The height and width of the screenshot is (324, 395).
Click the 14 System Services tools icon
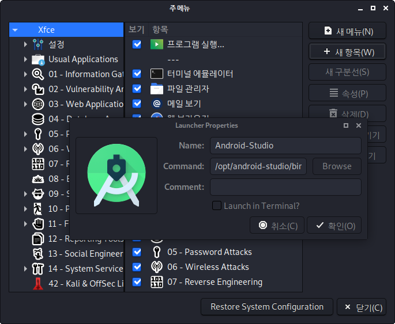(x=38, y=268)
